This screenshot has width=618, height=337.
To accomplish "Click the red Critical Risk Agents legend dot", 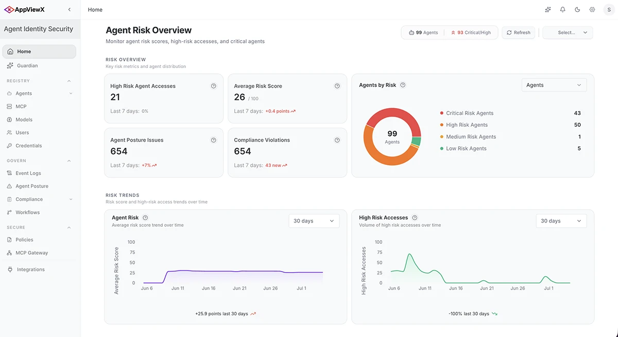I will coord(442,113).
